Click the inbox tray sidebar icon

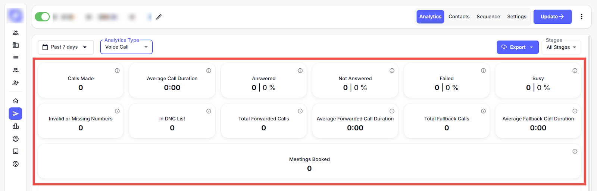point(16,151)
